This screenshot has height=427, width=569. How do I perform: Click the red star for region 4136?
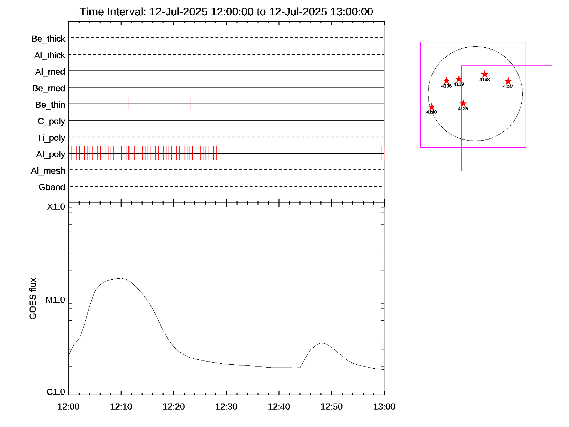(x=446, y=81)
